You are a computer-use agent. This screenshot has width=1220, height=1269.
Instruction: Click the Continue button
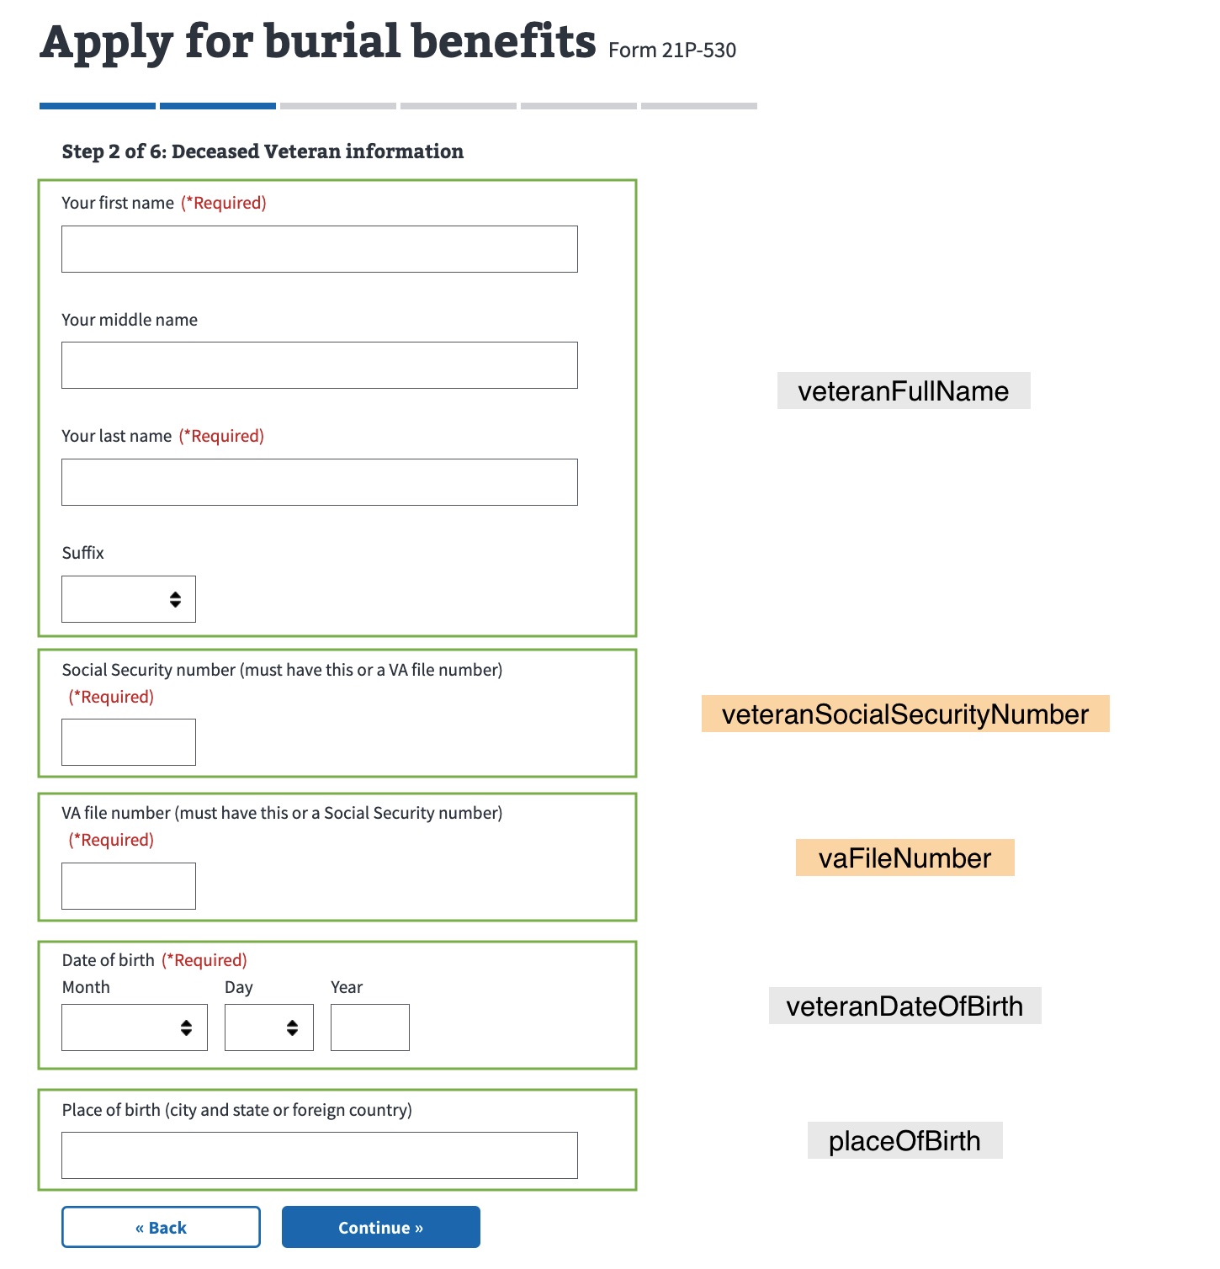coord(379,1227)
